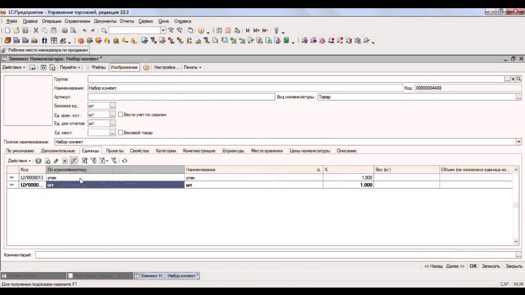The height and width of the screenshot is (295, 525).
Task: Switch to Цены номенклатуры tab
Action: point(310,151)
